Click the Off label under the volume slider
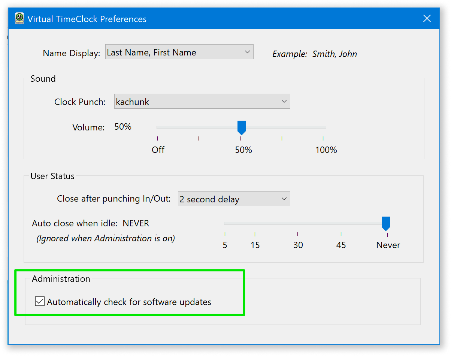Image resolution: width=451 pixels, height=356 pixels. point(158,150)
